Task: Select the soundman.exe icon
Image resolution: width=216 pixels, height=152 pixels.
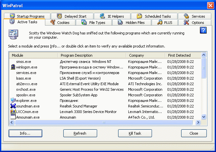Action: click(x=13, y=106)
